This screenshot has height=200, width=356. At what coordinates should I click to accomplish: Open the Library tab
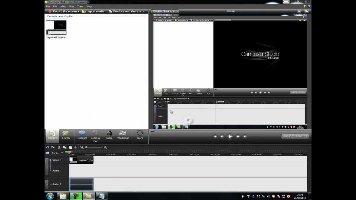coord(66,135)
